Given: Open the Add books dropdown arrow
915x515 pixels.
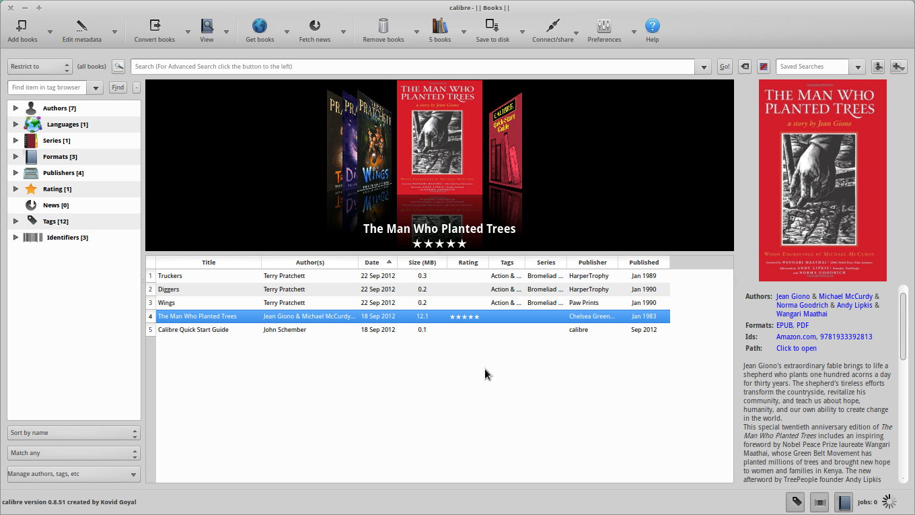Looking at the screenshot, I should click(50, 32).
